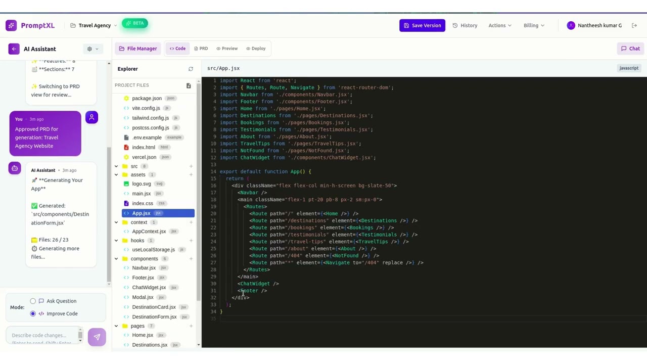Click the BETA badge
Image resolution: width=647 pixels, height=364 pixels.
[x=134, y=23]
